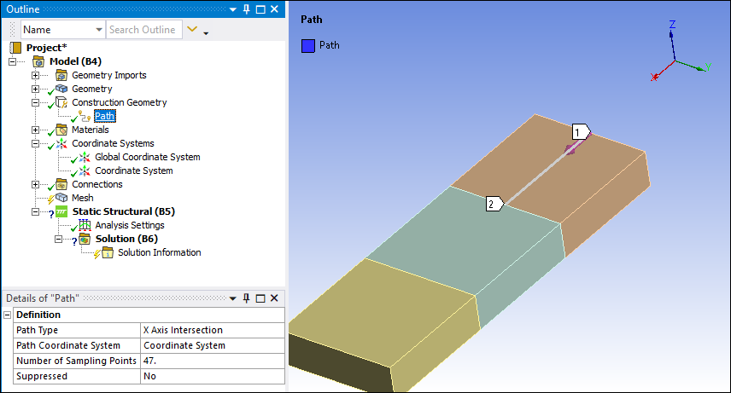Click the Coordinate Systems triad icon

tap(61, 143)
